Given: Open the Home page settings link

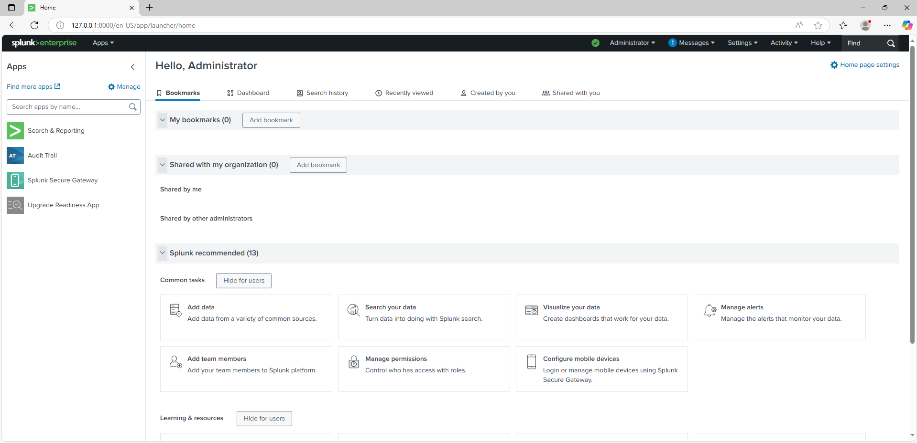Looking at the screenshot, I should 865,65.
